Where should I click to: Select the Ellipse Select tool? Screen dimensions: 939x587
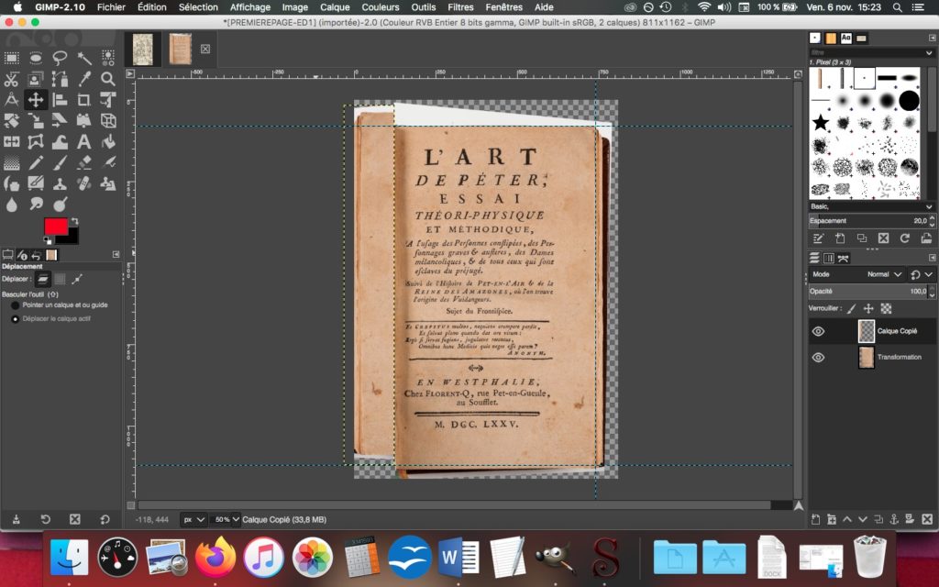(x=36, y=58)
